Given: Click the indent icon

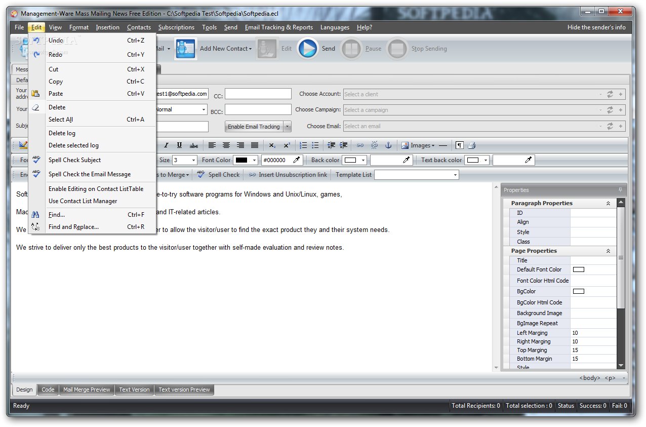Looking at the screenshot, I should [344, 145].
